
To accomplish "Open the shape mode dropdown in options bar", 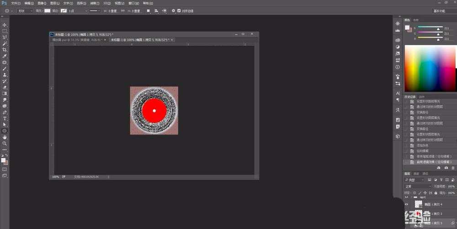I will (x=25, y=10).
